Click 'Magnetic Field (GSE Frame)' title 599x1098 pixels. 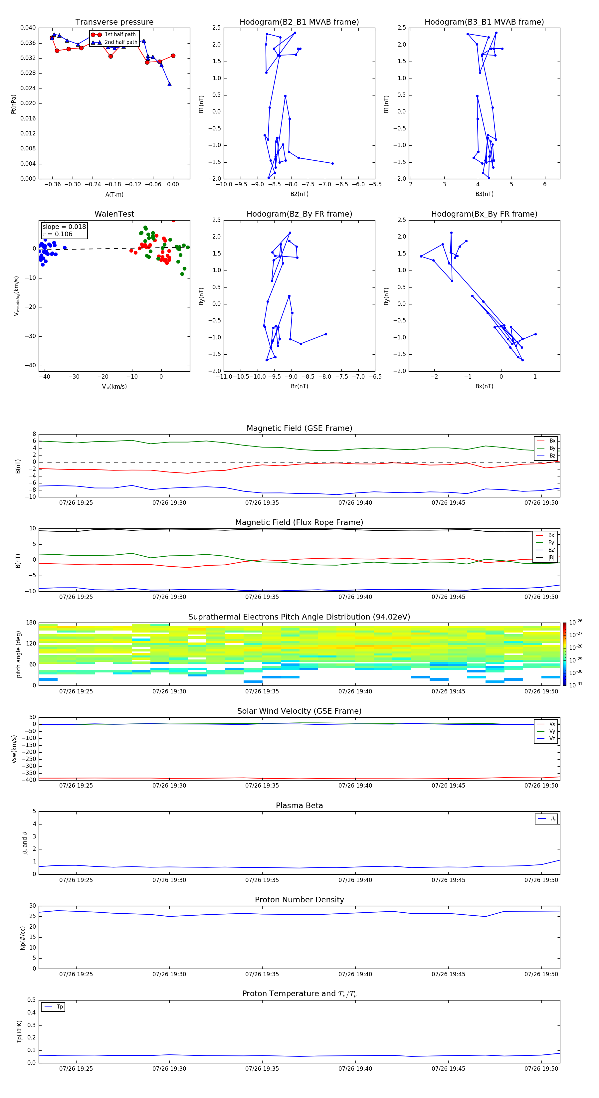tap(299, 428)
